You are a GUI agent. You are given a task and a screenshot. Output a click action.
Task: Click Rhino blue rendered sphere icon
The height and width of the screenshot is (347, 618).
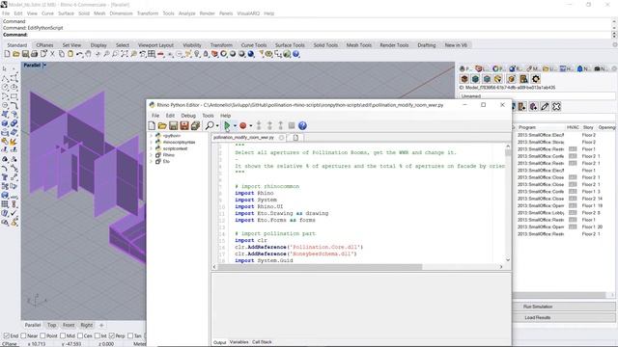tap(251, 54)
